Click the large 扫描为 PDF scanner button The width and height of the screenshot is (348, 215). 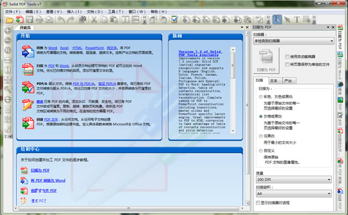[x=266, y=60]
